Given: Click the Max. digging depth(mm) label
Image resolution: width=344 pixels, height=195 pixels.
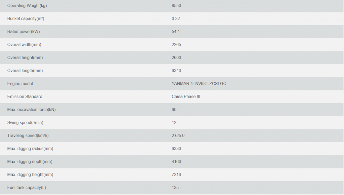Looking at the screenshot, I should 30,162.
